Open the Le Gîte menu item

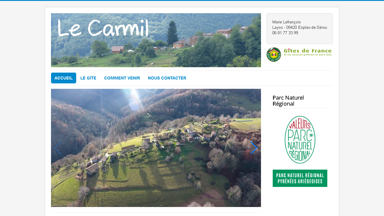88,78
